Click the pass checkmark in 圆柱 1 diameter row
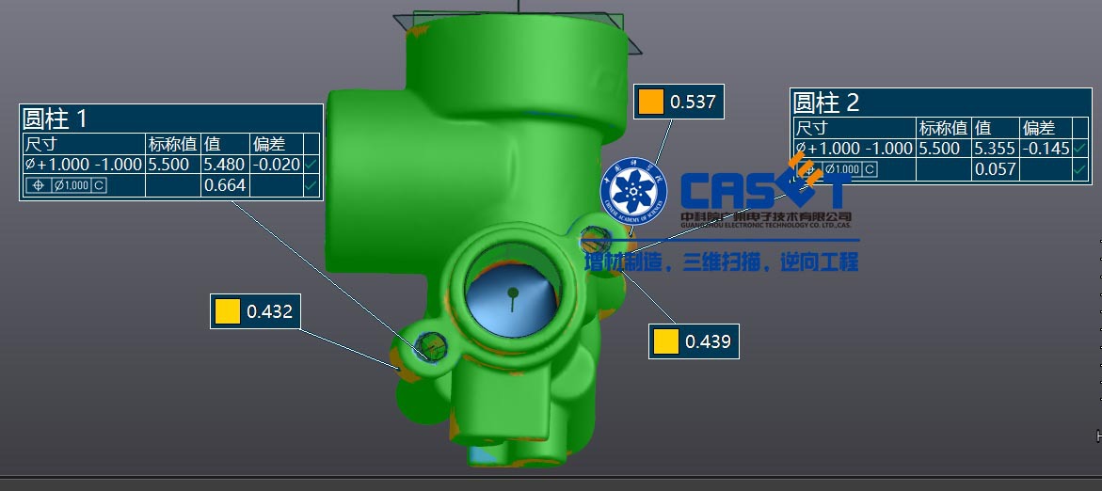Viewport: 1102px width, 491px height. [311, 165]
